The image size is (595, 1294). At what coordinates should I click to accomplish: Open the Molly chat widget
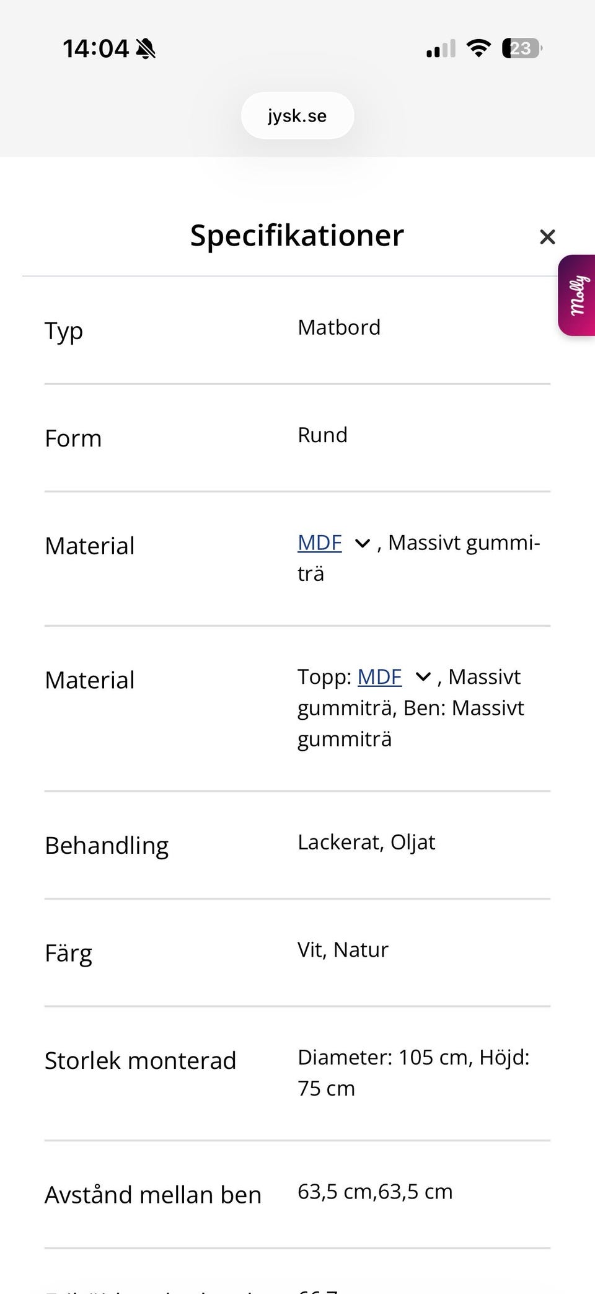(x=576, y=295)
